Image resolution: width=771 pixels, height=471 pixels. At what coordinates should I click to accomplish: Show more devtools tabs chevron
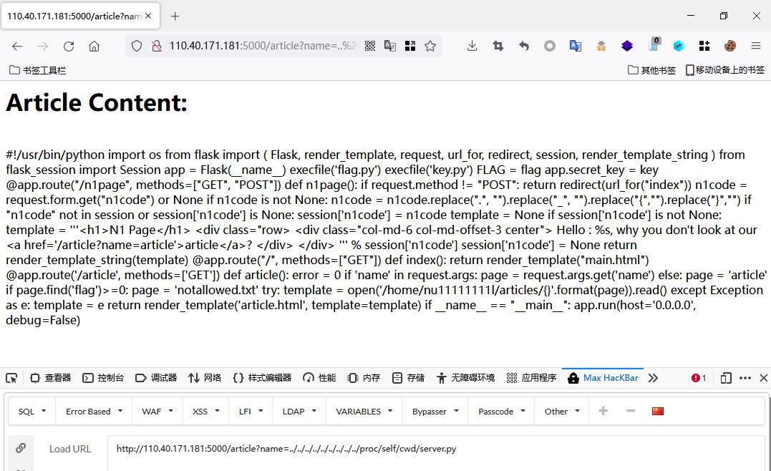653,378
